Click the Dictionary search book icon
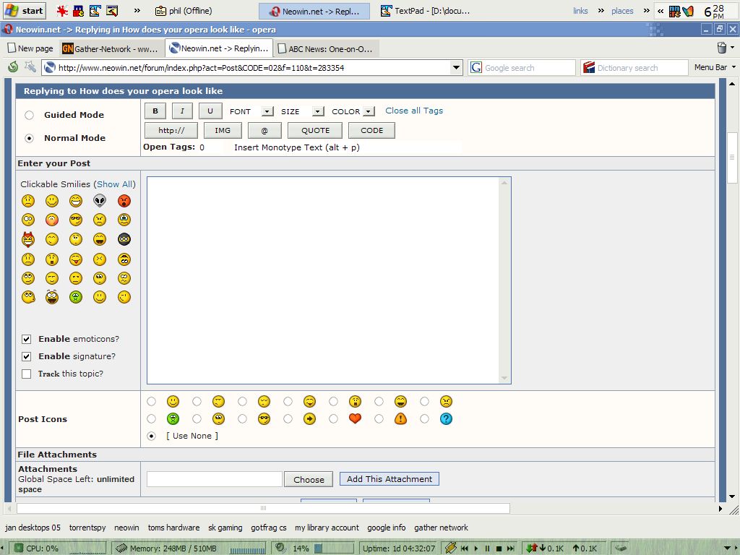740x555 pixels. (x=589, y=67)
